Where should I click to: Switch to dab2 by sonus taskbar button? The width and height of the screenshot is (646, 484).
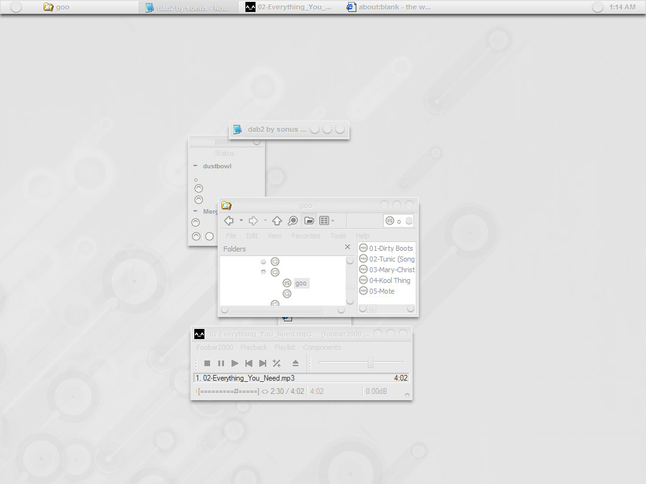coord(189,7)
